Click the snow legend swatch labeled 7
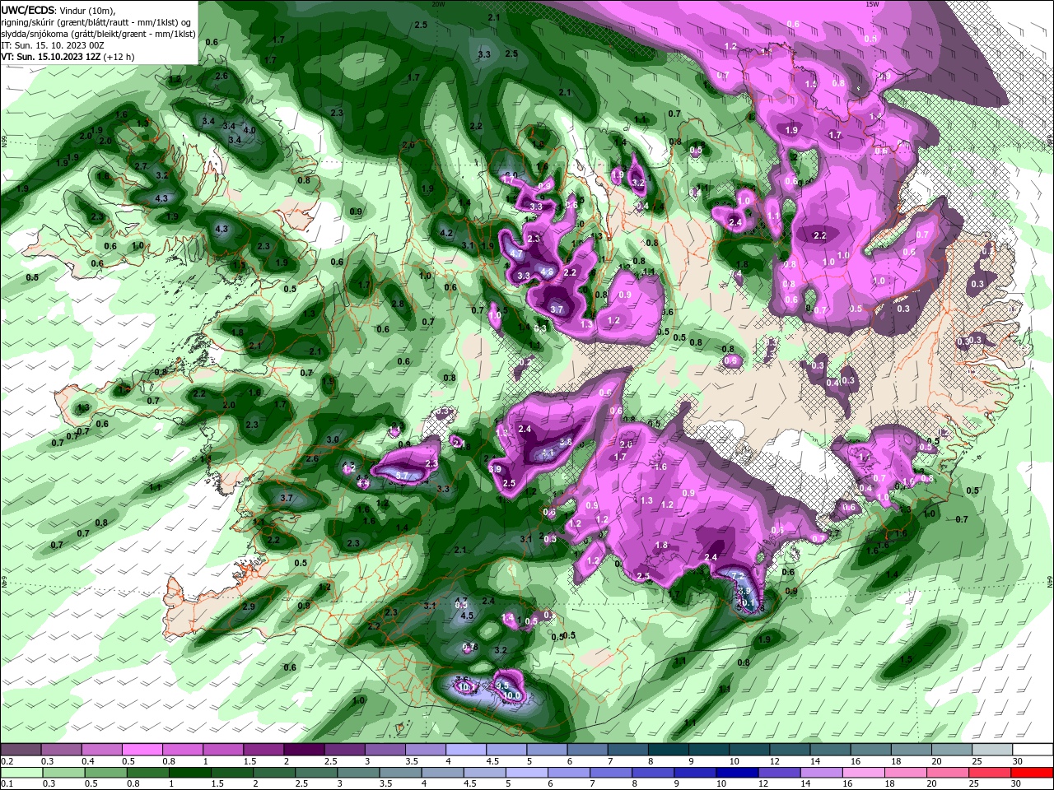 (x=628, y=750)
